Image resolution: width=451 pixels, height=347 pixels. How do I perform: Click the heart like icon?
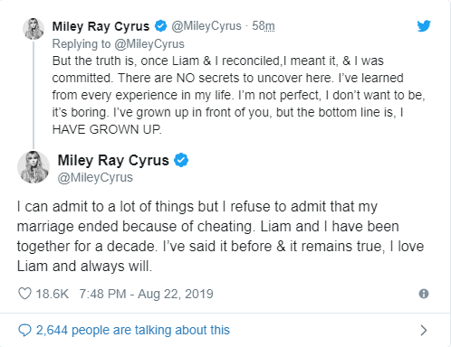(x=24, y=294)
